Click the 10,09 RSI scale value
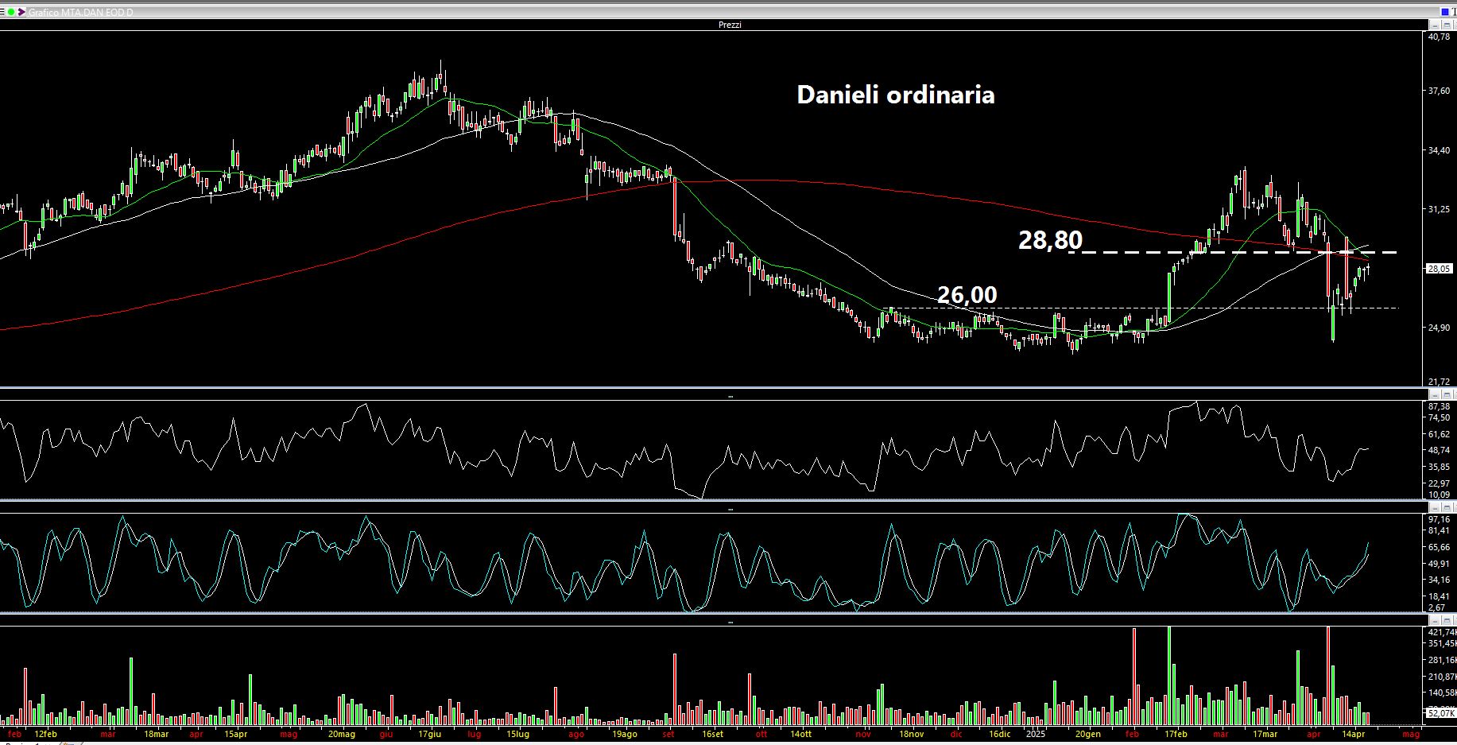Screen dimensions: 1457x745 pyautogui.click(x=1440, y=495)
